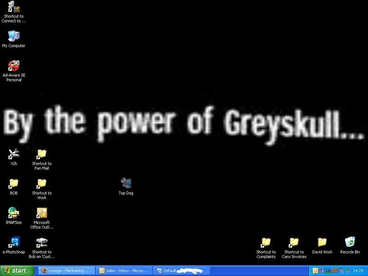Select the My Computer desktop icon

[14, 39]
